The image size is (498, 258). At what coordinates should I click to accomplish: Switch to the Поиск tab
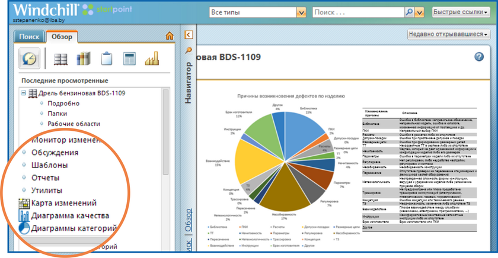[29, 37]
